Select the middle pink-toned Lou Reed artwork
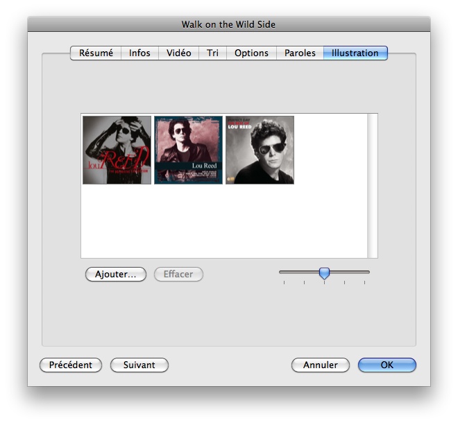 tap(188, 150)
